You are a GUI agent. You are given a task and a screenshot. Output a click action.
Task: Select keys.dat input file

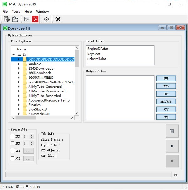[94, 54]
